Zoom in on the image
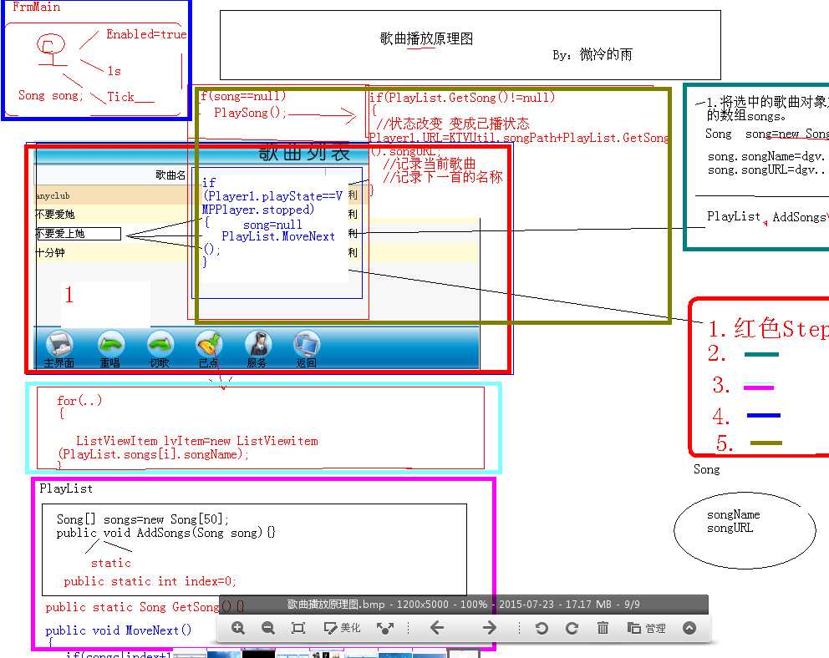The width and height of the screenshot is (829, 658). [x=238, y=628]
